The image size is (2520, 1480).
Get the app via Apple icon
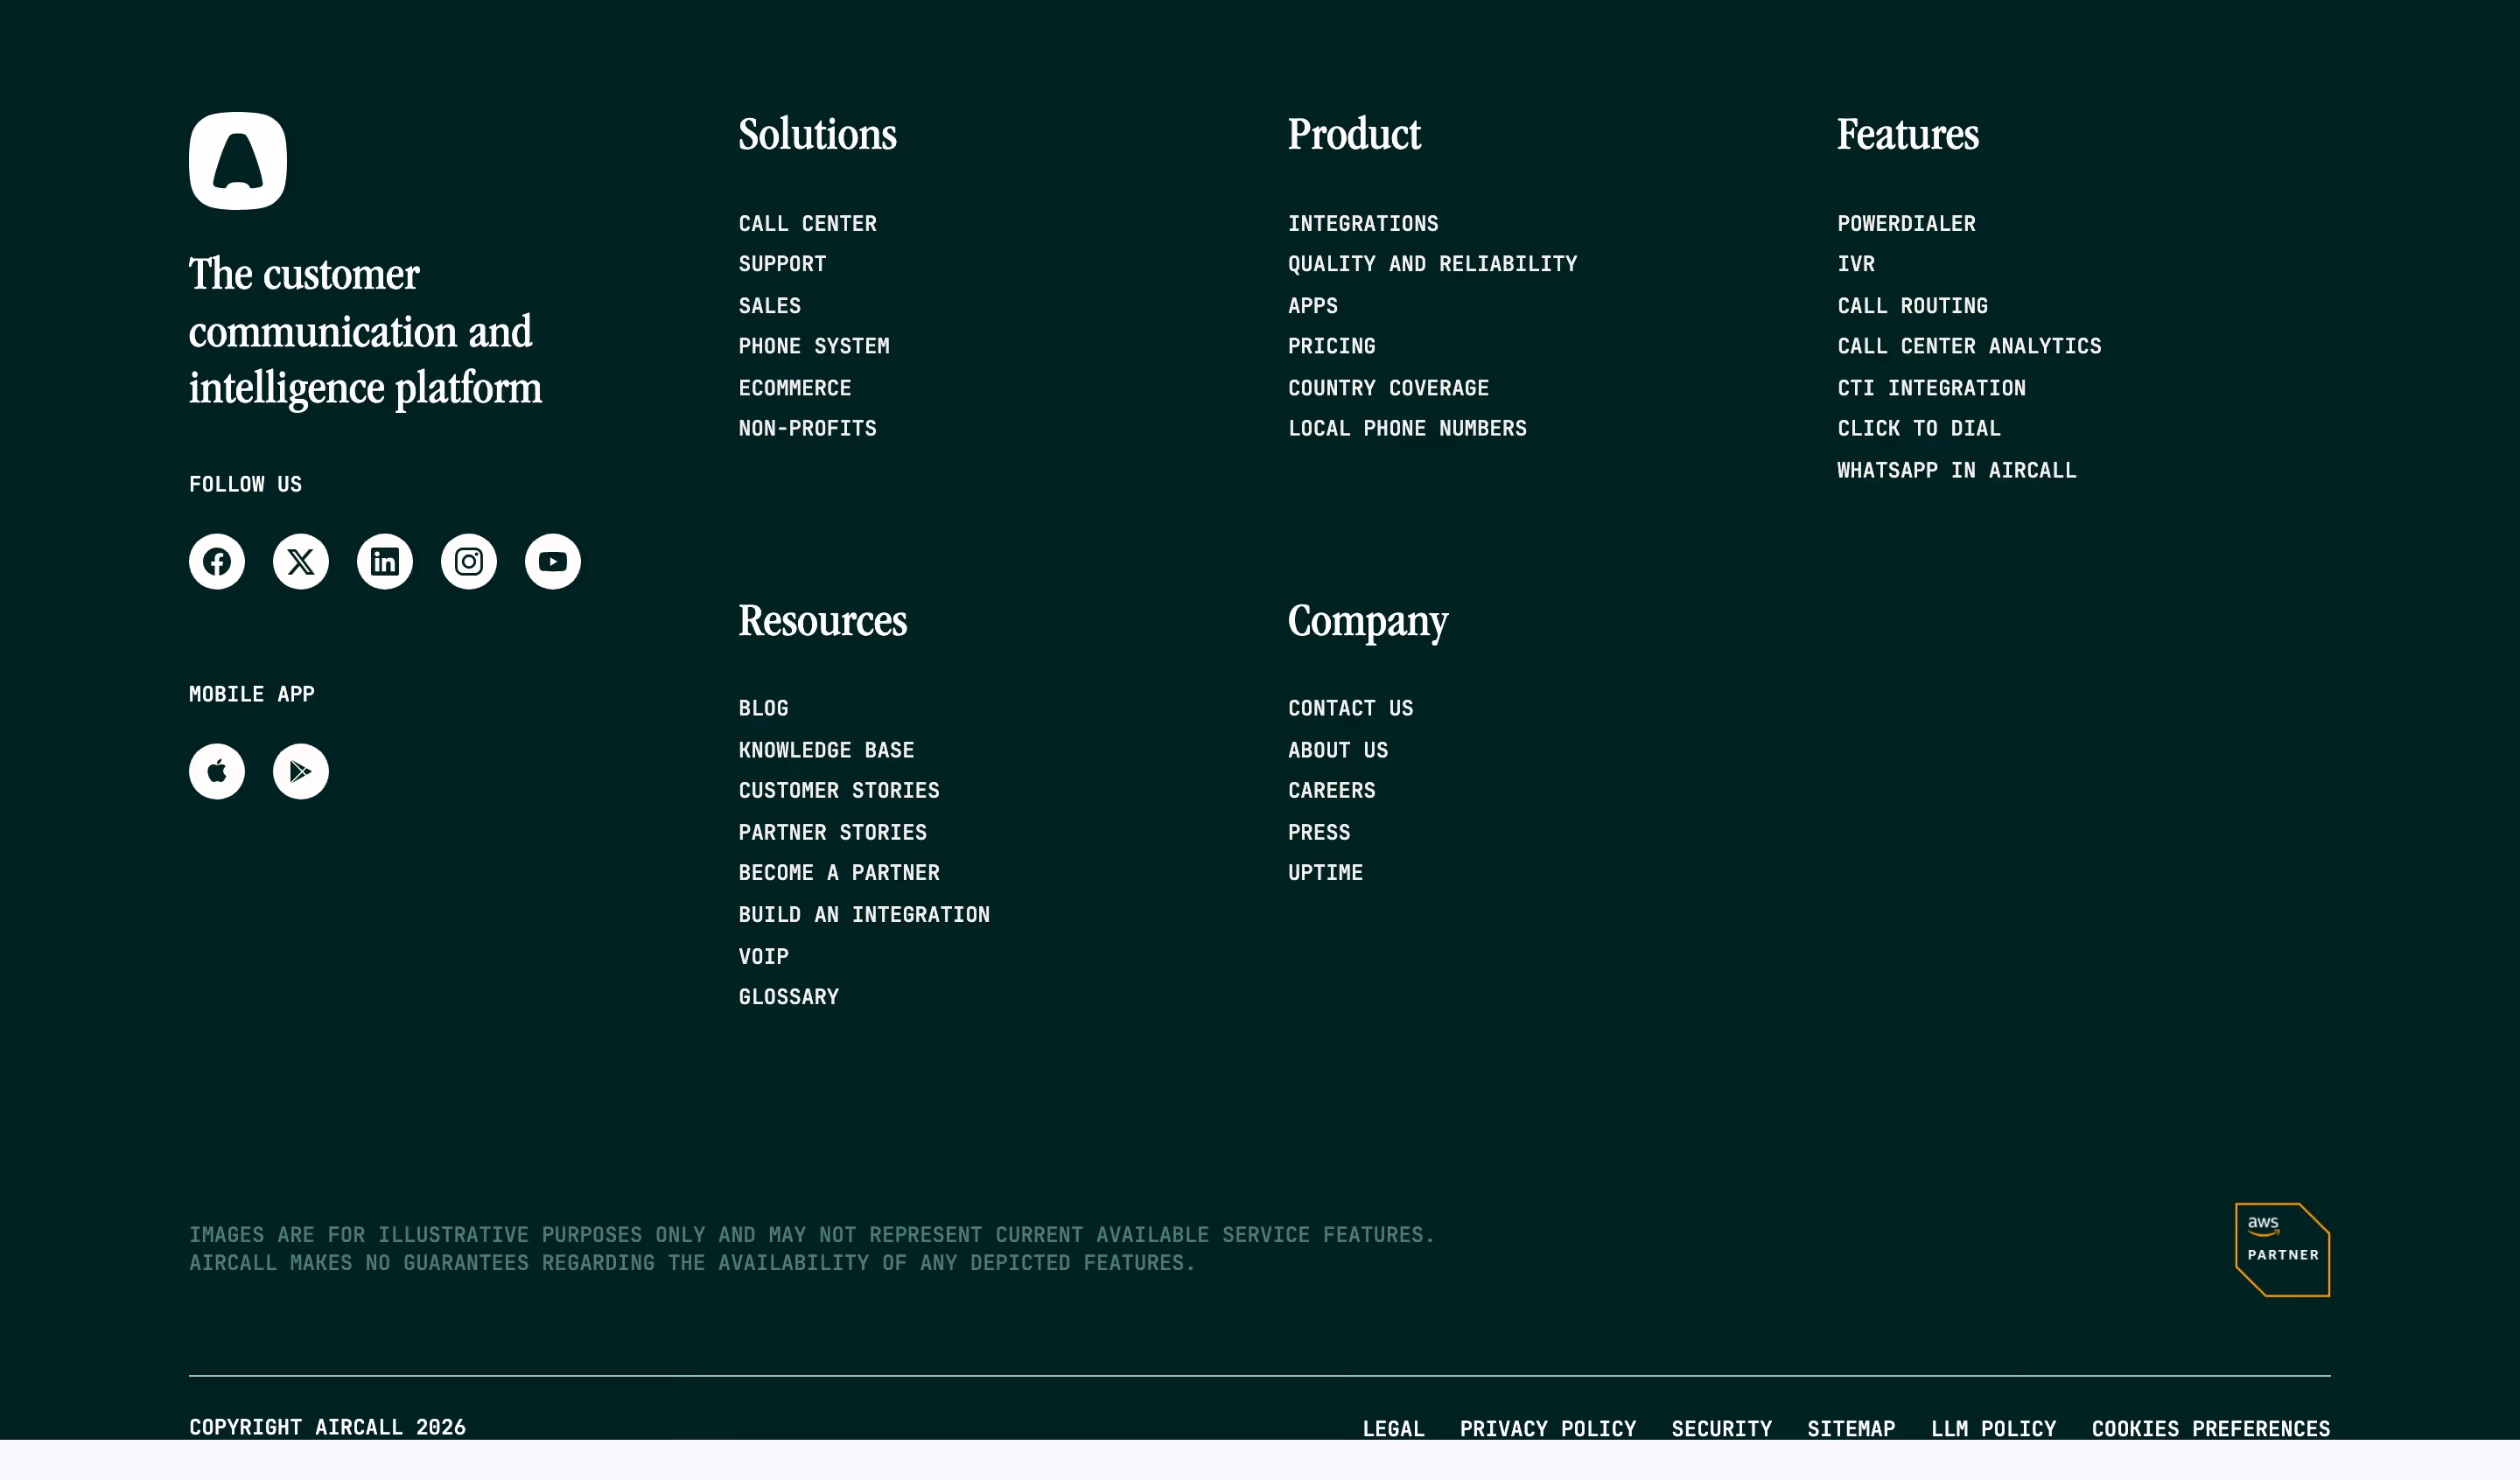pyautogui.click(x=217, y=772)
